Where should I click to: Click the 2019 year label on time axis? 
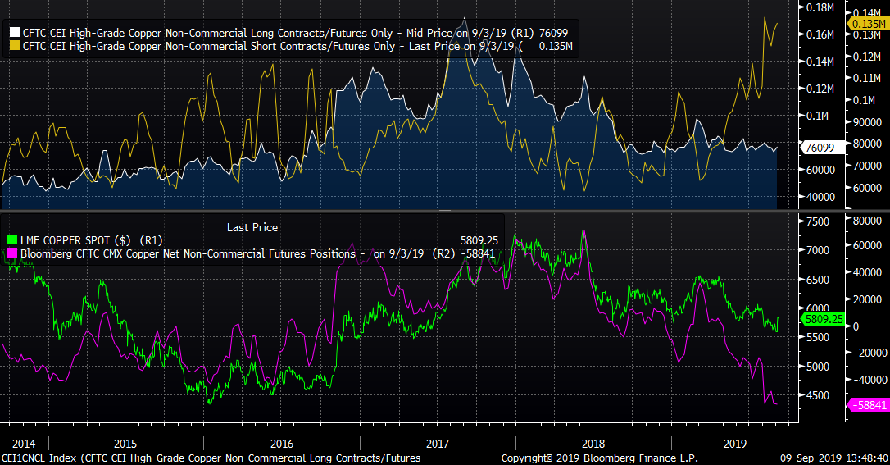[x=735, y=444]
